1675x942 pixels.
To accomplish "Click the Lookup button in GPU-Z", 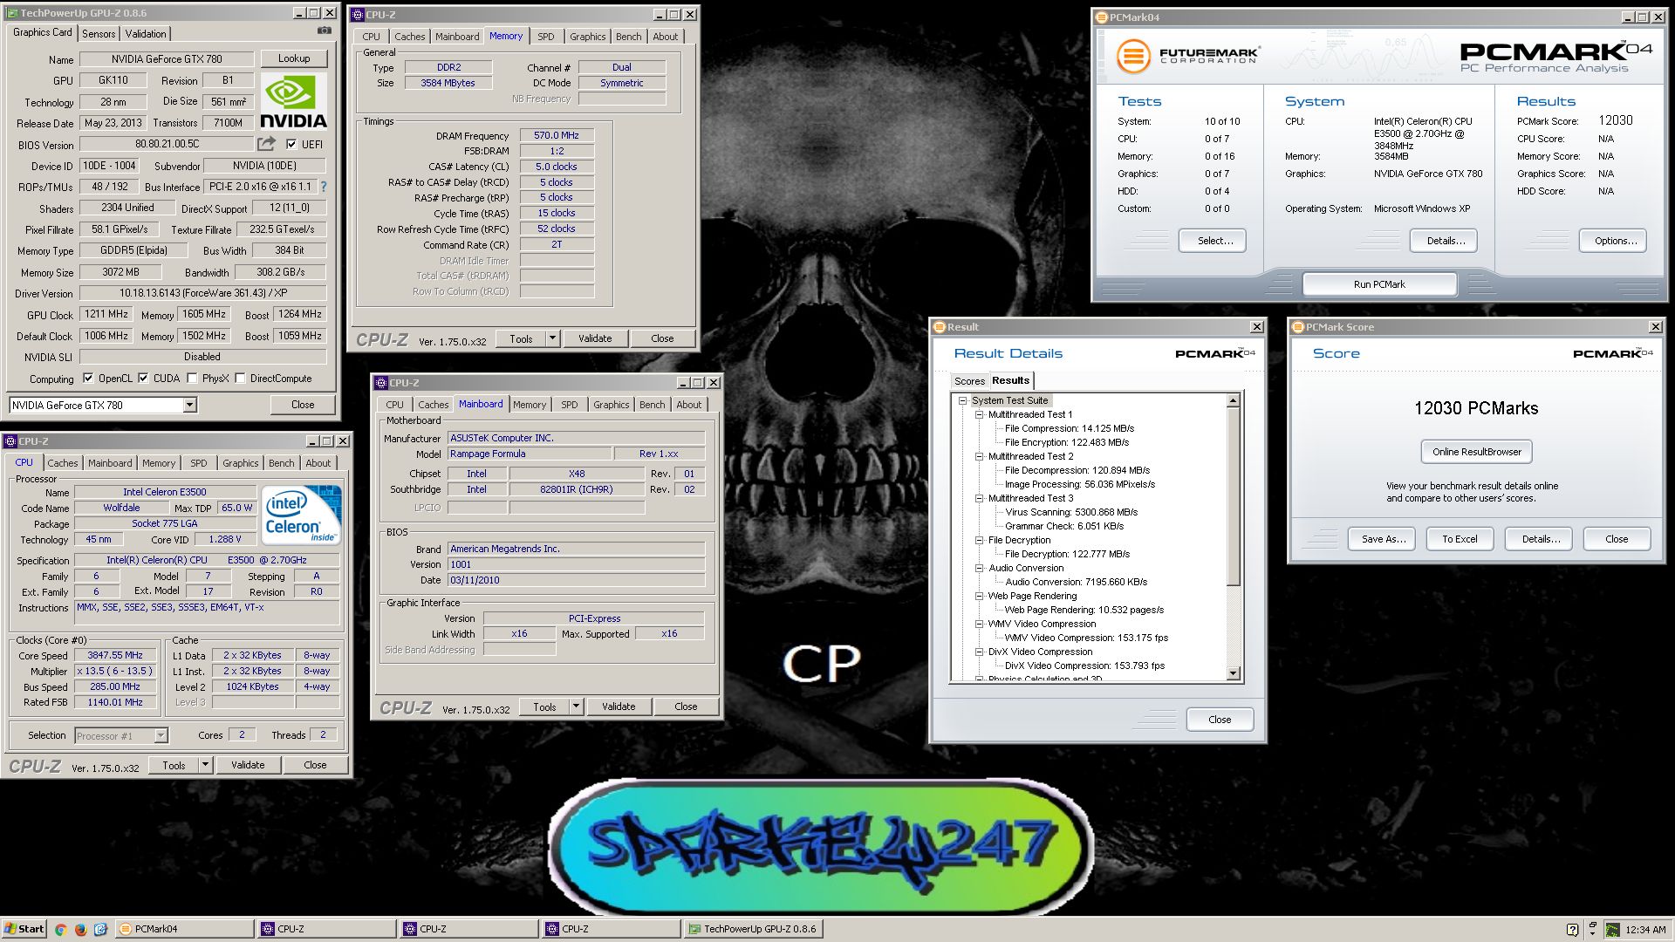I will point(294,58).
